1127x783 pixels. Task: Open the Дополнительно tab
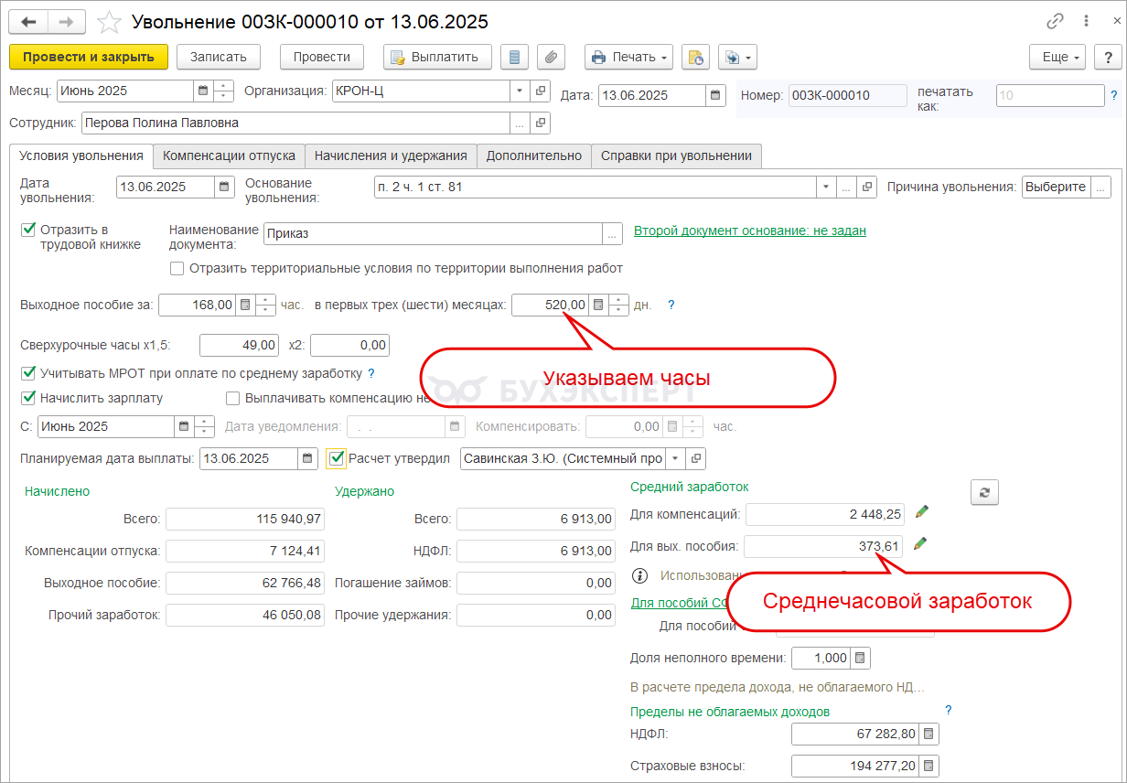pyautogui.click(x=534, y=156)
